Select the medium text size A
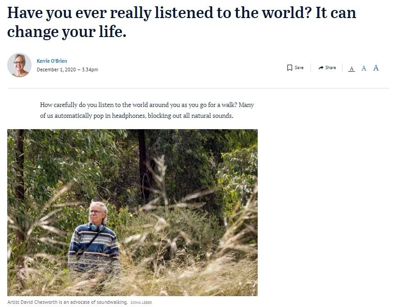394x307 pixels. click(364, 68)
